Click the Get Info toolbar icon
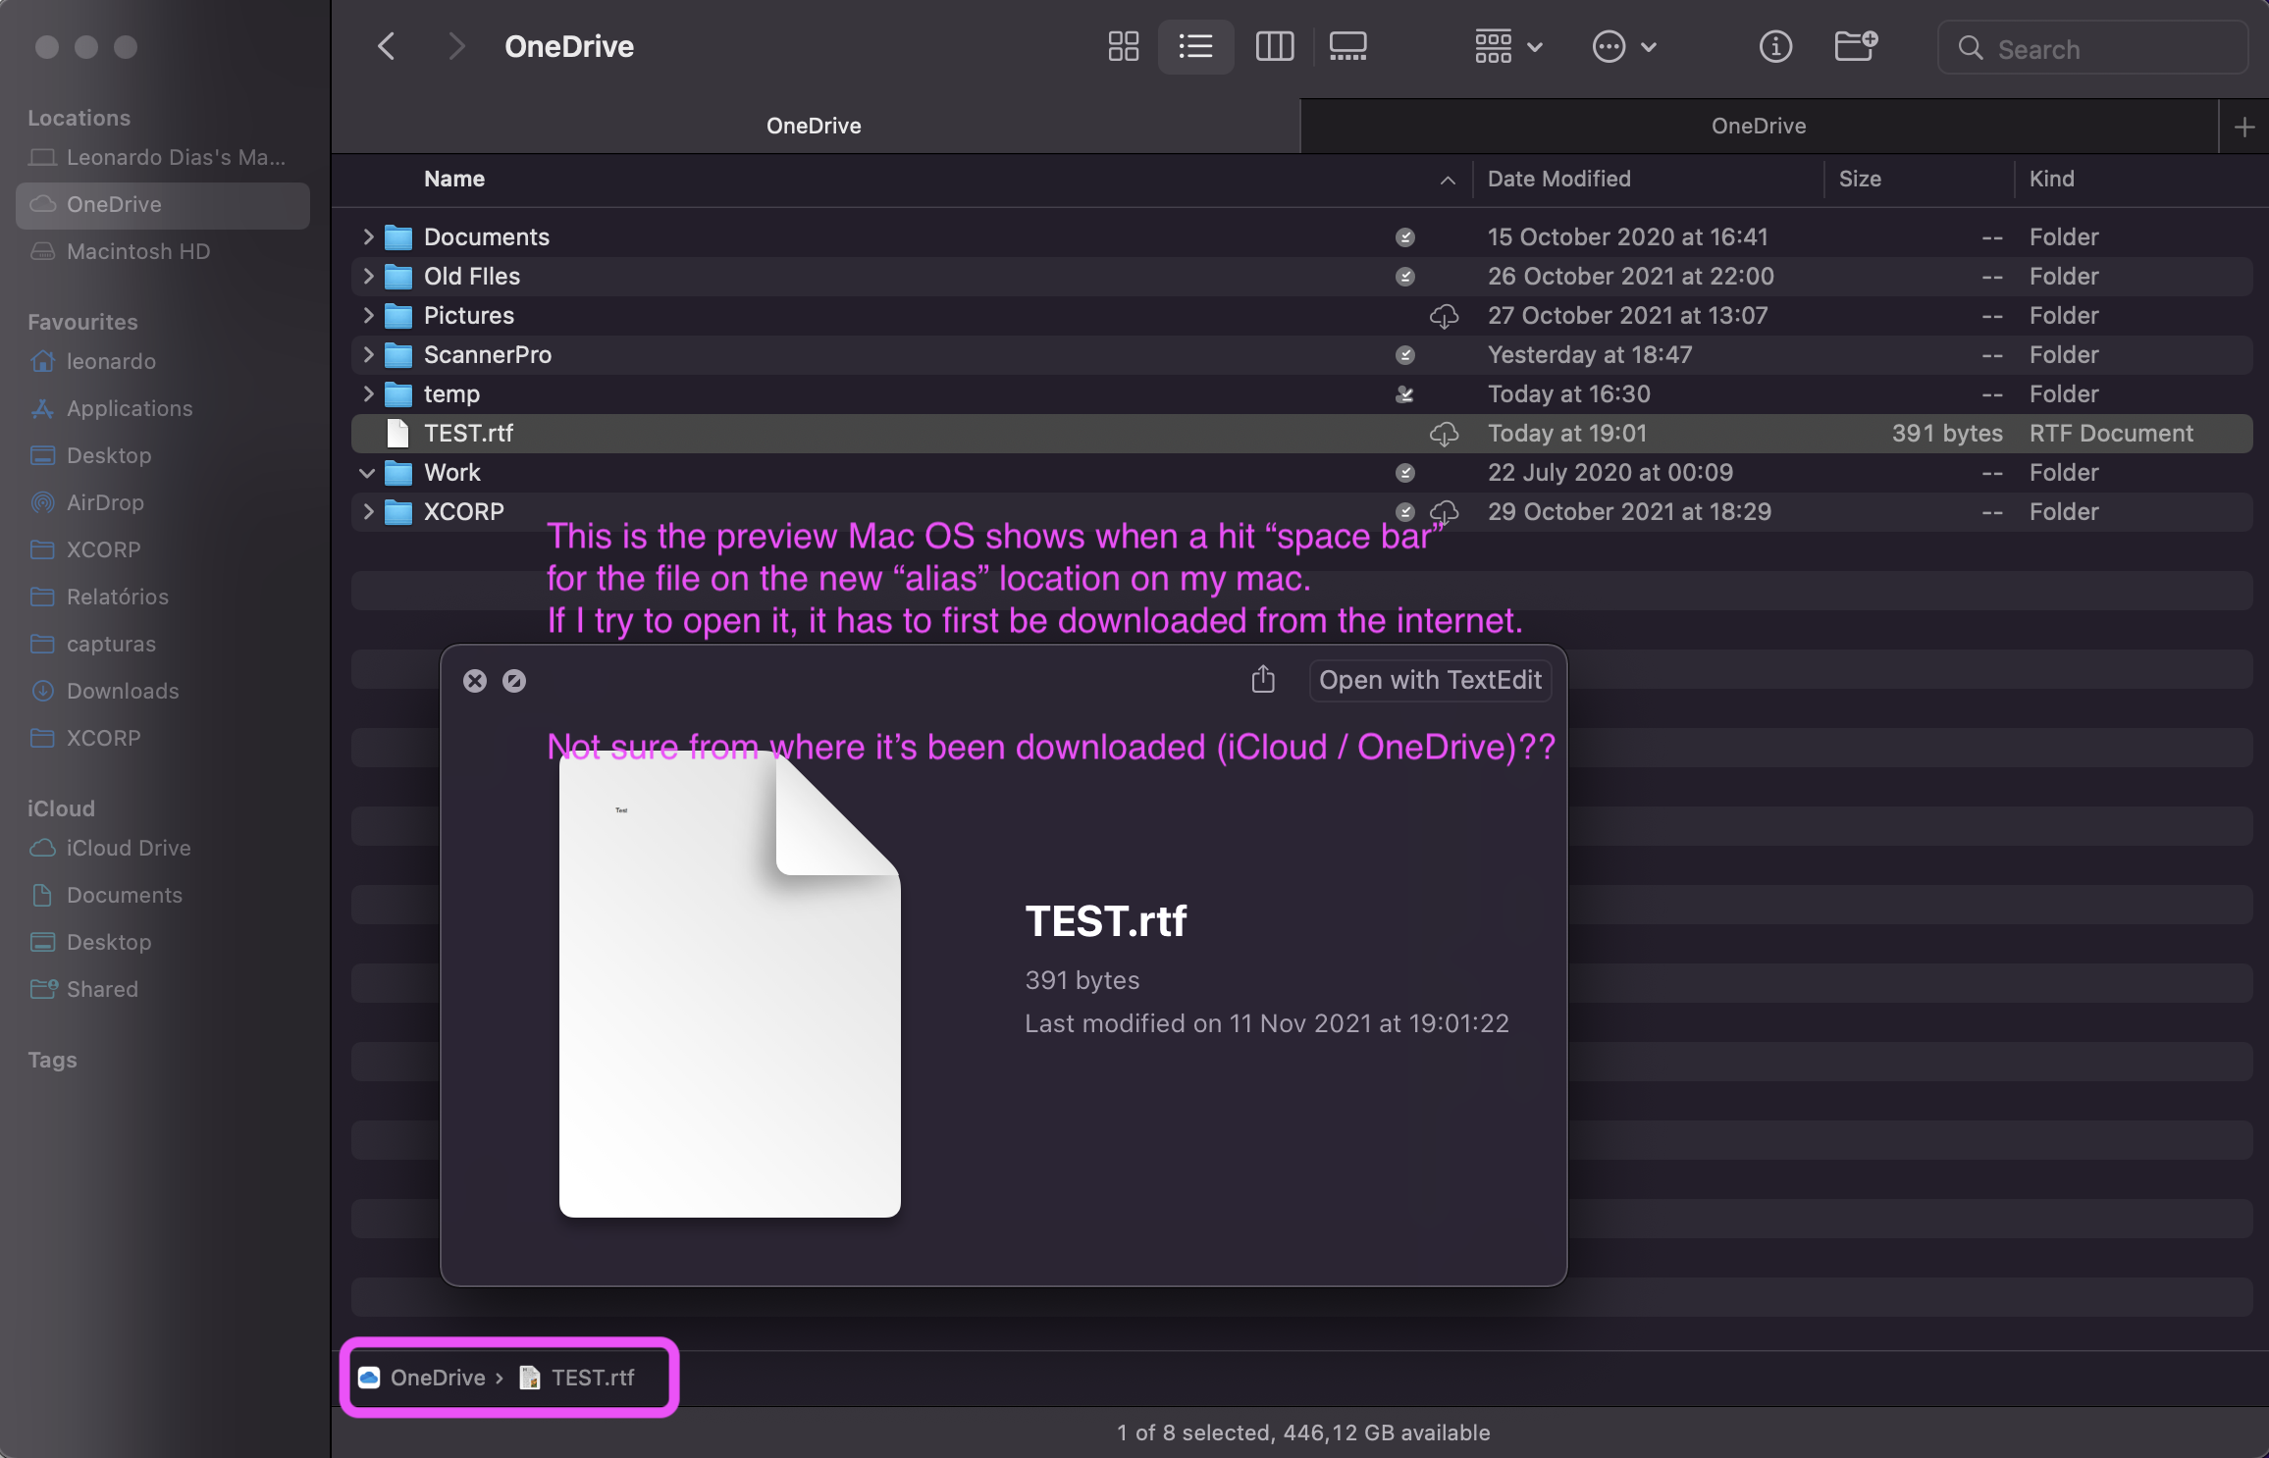This screenshot has height=1458, width=2269. point(1774,46)
